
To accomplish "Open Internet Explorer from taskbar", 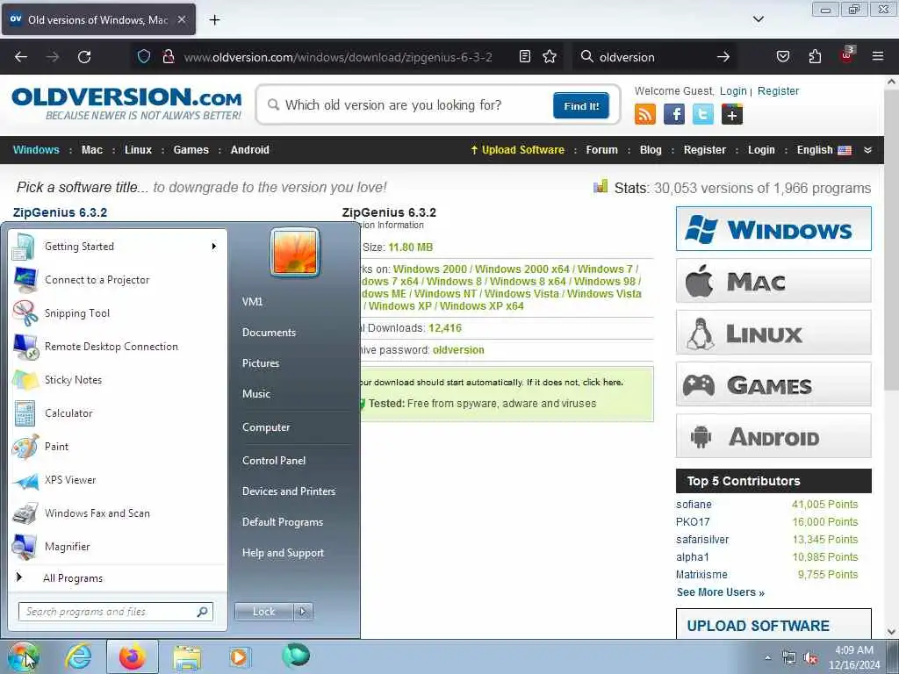I will (78, 656).
